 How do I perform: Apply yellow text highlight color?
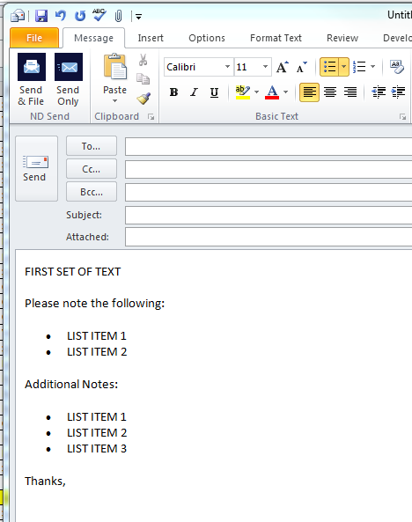(242, 92)
